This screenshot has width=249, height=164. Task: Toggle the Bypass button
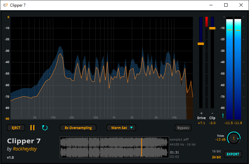pyautogui.click(x=183, y=128)
